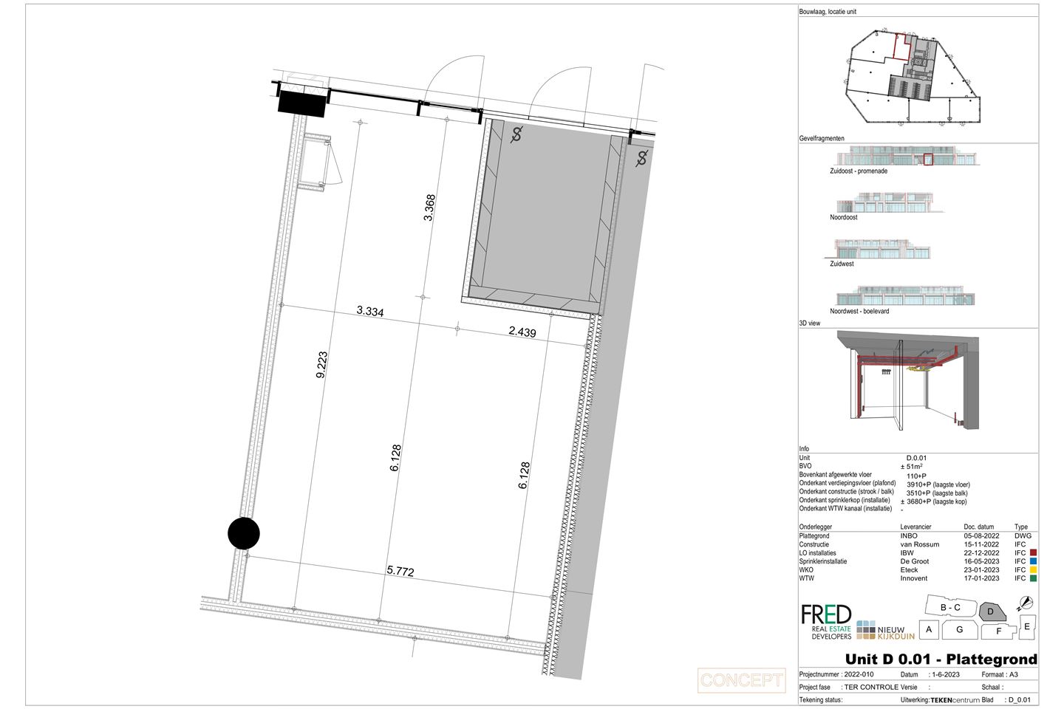The image size is (1064, 709).
Task: Open the Zuidoost - promenade elevation thumbnail
Action: pyautogui.click(x=906, y=156)
